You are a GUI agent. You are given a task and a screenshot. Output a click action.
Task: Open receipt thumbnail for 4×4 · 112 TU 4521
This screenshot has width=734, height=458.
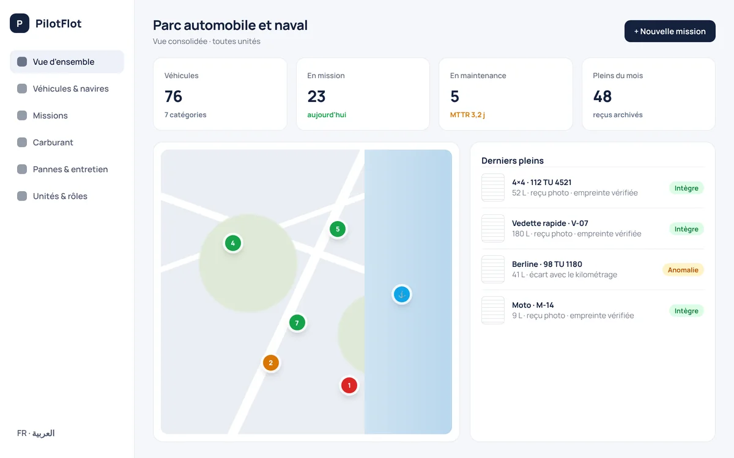pyautogui.click(x=493, y=187)
